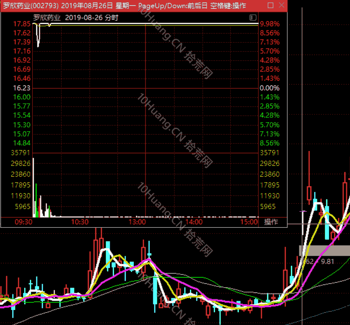
Task: Click the 17.85 limit-up price label
Action: coord(22,24)
